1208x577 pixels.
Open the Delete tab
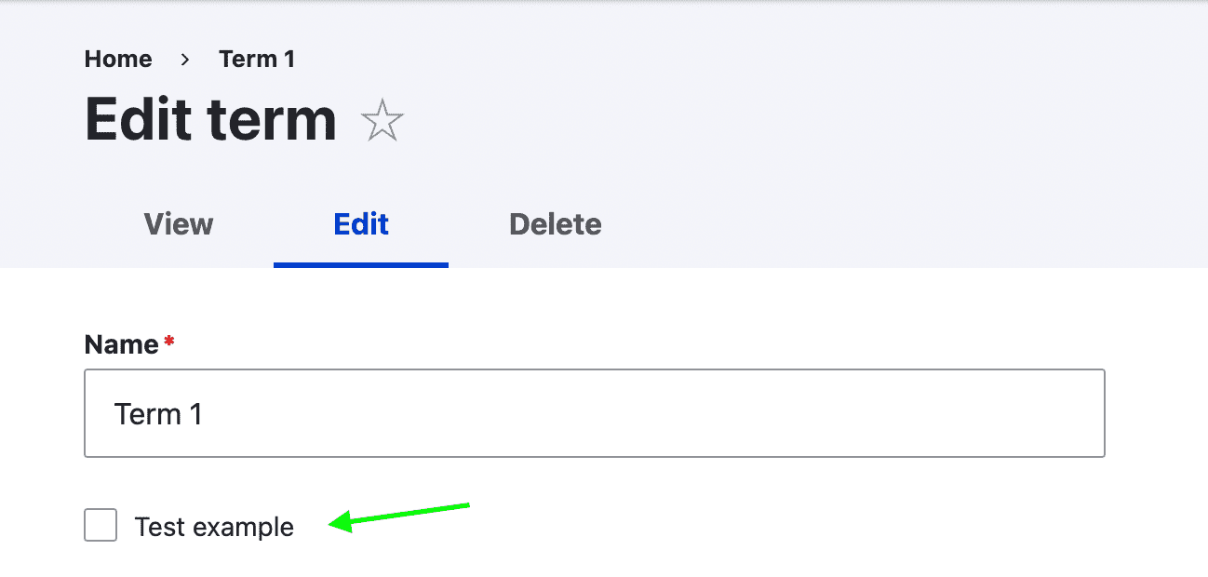556,224
